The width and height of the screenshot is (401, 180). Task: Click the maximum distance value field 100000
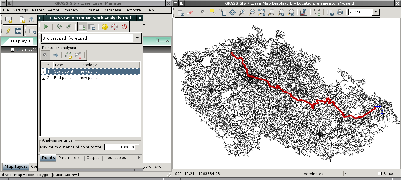(120, 147)
